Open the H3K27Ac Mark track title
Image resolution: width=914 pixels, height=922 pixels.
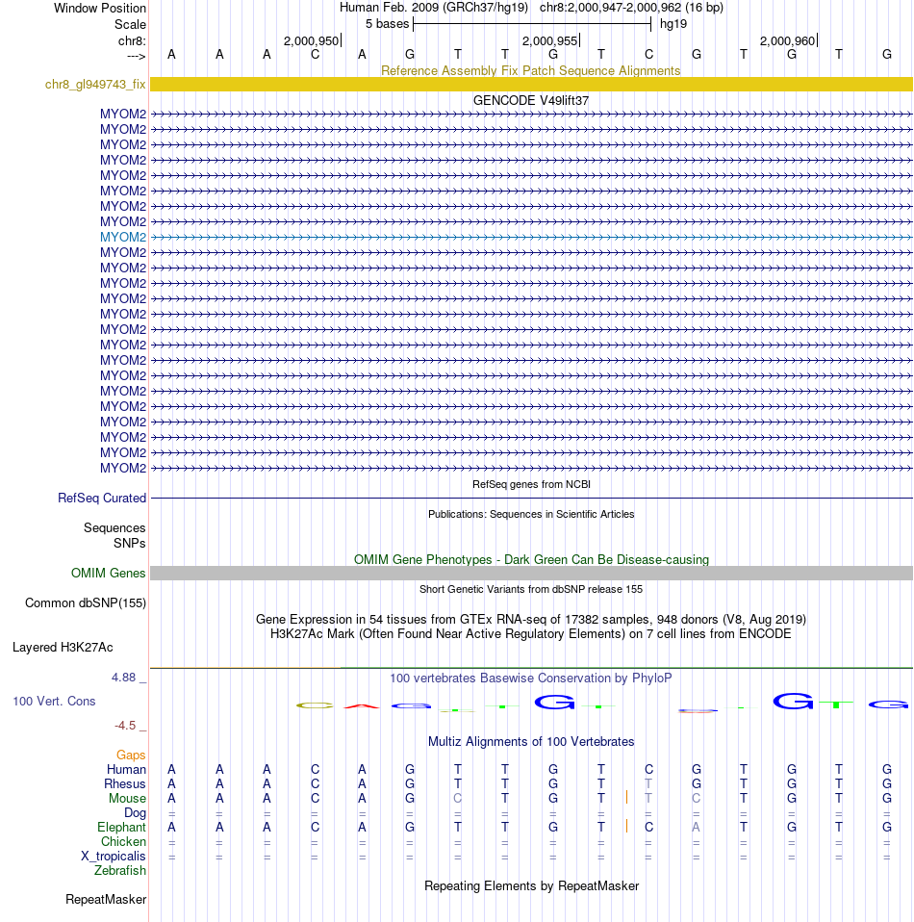(531, 634)
